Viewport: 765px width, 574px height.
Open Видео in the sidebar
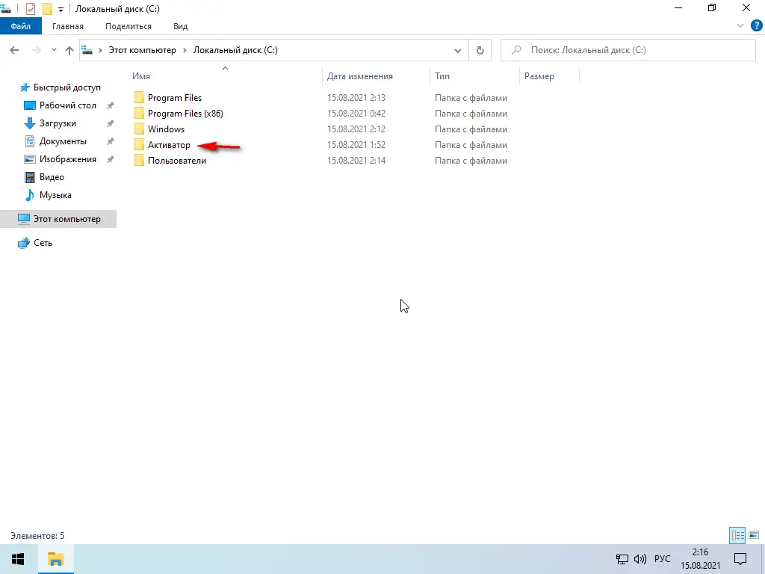point(52,177)
